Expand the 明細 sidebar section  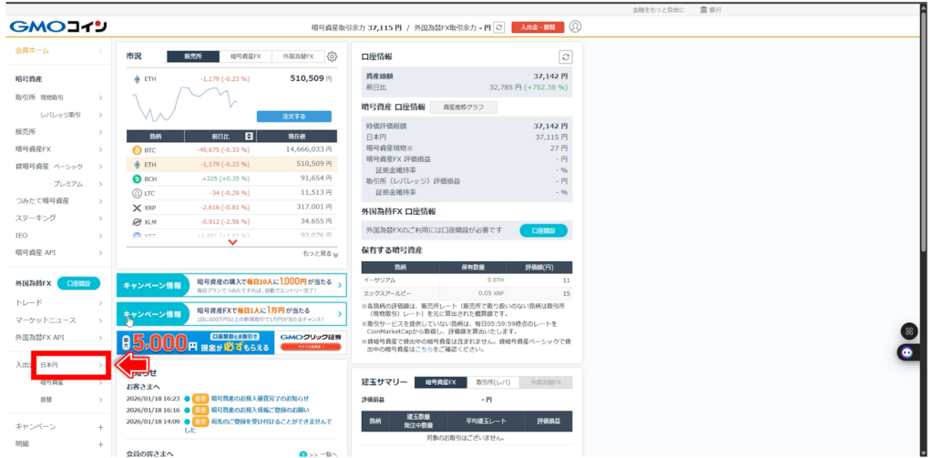[100, 443]
